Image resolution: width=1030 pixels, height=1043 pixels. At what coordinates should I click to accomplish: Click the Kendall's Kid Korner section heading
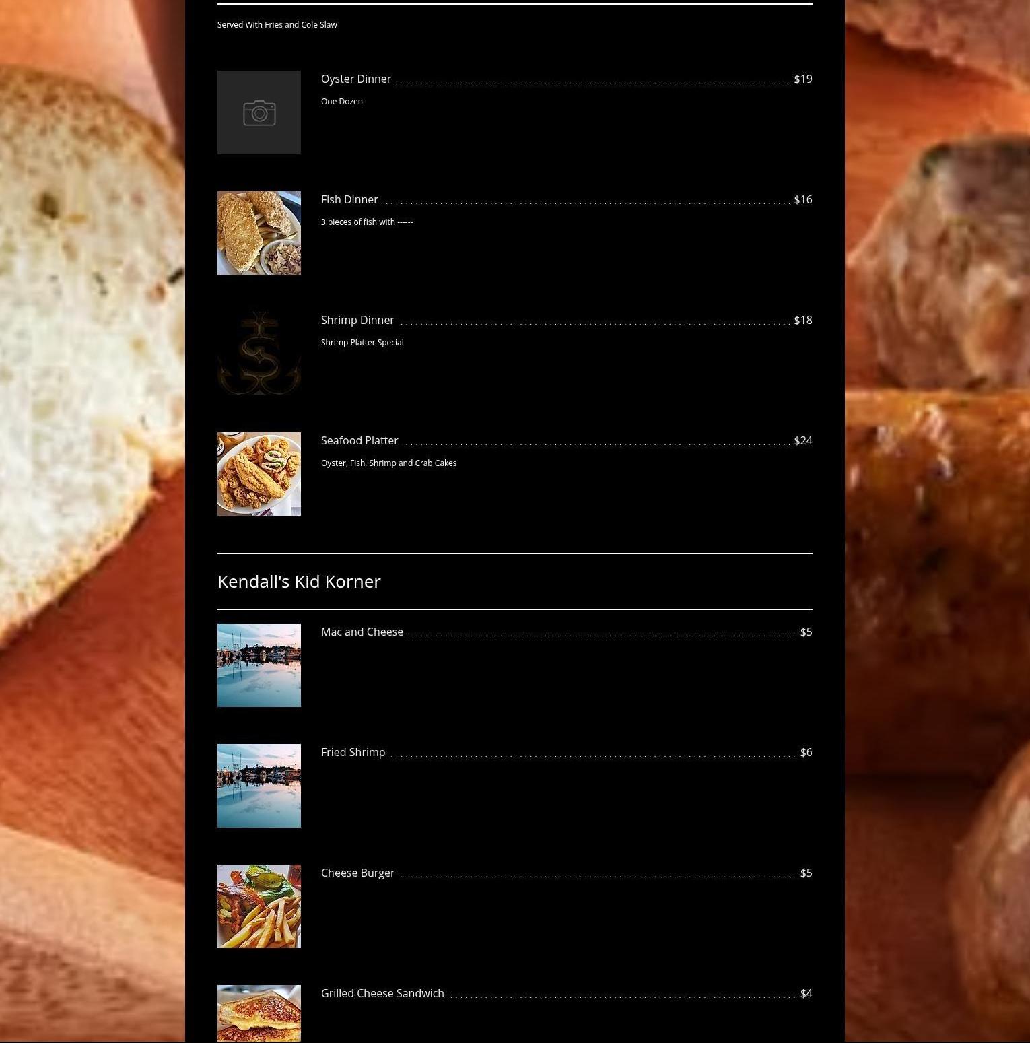[x=299, y=581]
